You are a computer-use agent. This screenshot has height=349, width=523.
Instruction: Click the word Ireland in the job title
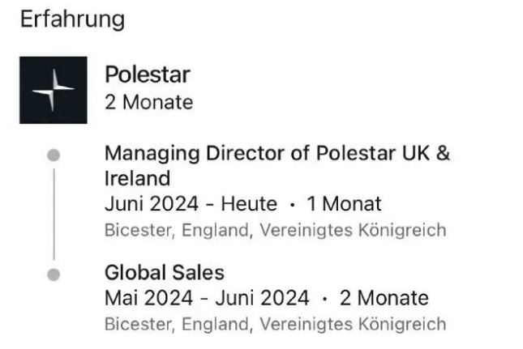pyautogui.click(x=137, y=178)
